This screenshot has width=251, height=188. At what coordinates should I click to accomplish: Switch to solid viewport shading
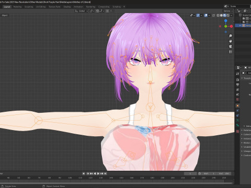pyautogui.click(x=221, y=15)
